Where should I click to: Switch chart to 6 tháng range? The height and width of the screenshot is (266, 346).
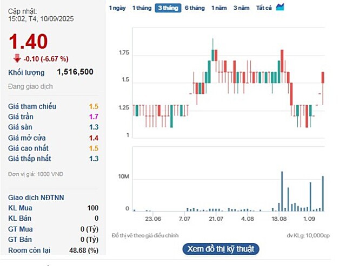tap(195, 8)
